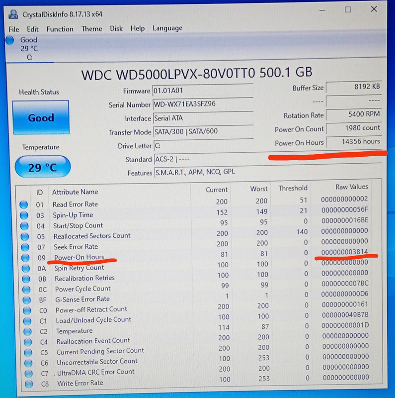Screen dimensions: 395x398
Task: Select raw value 000000003814
Action: [x=344, y=252]
